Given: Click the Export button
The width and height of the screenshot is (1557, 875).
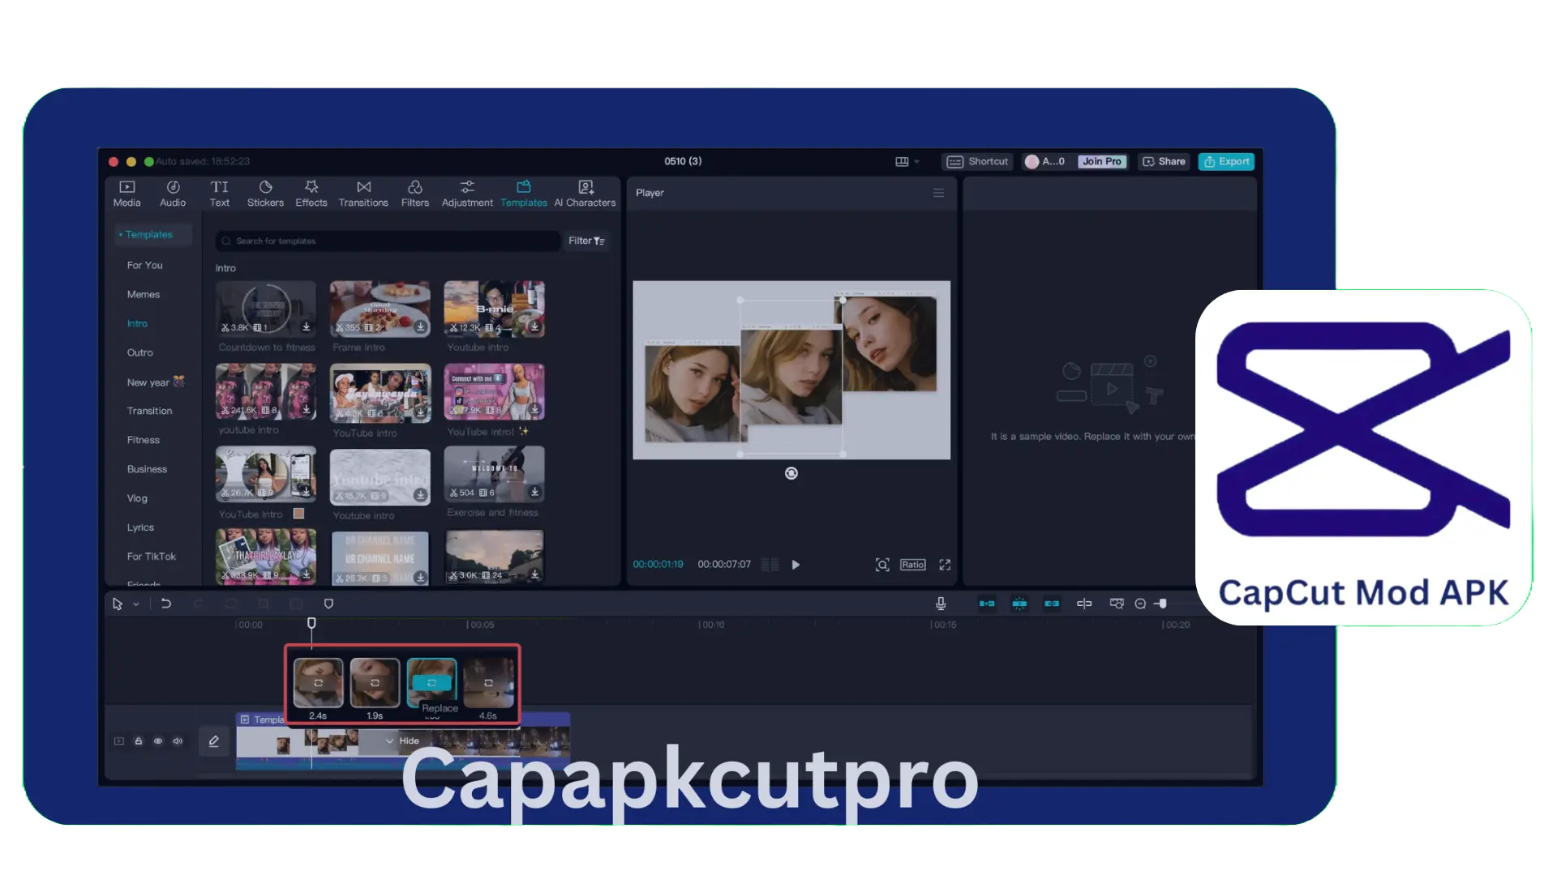Looking at the screenshot, I should pyautogui.click(x=1226, y=161).
